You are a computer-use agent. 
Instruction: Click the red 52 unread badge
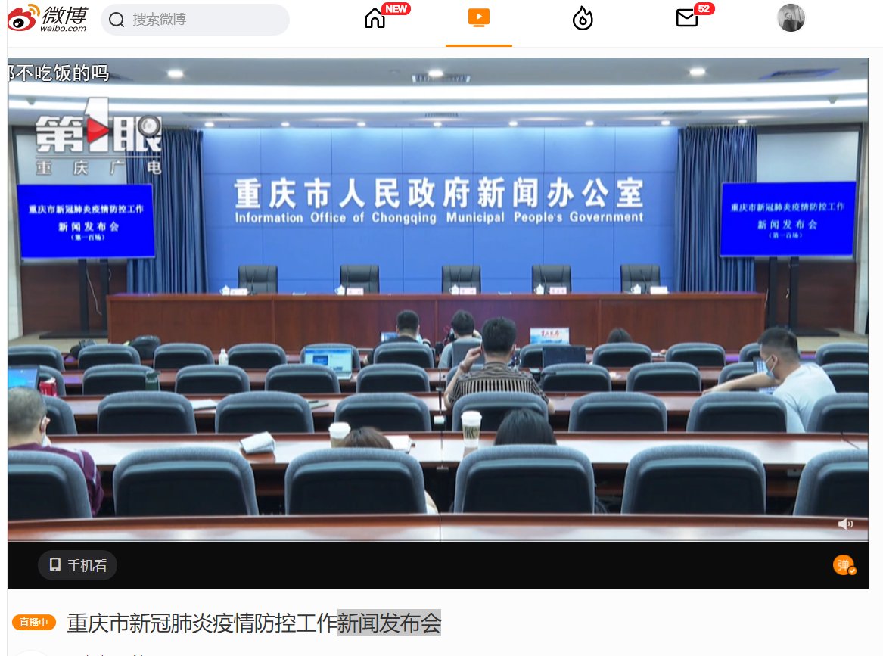point(704,9)
